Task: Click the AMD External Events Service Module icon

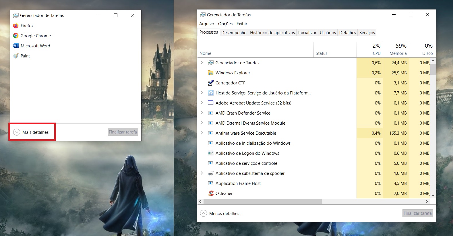Action: point(211,123)
